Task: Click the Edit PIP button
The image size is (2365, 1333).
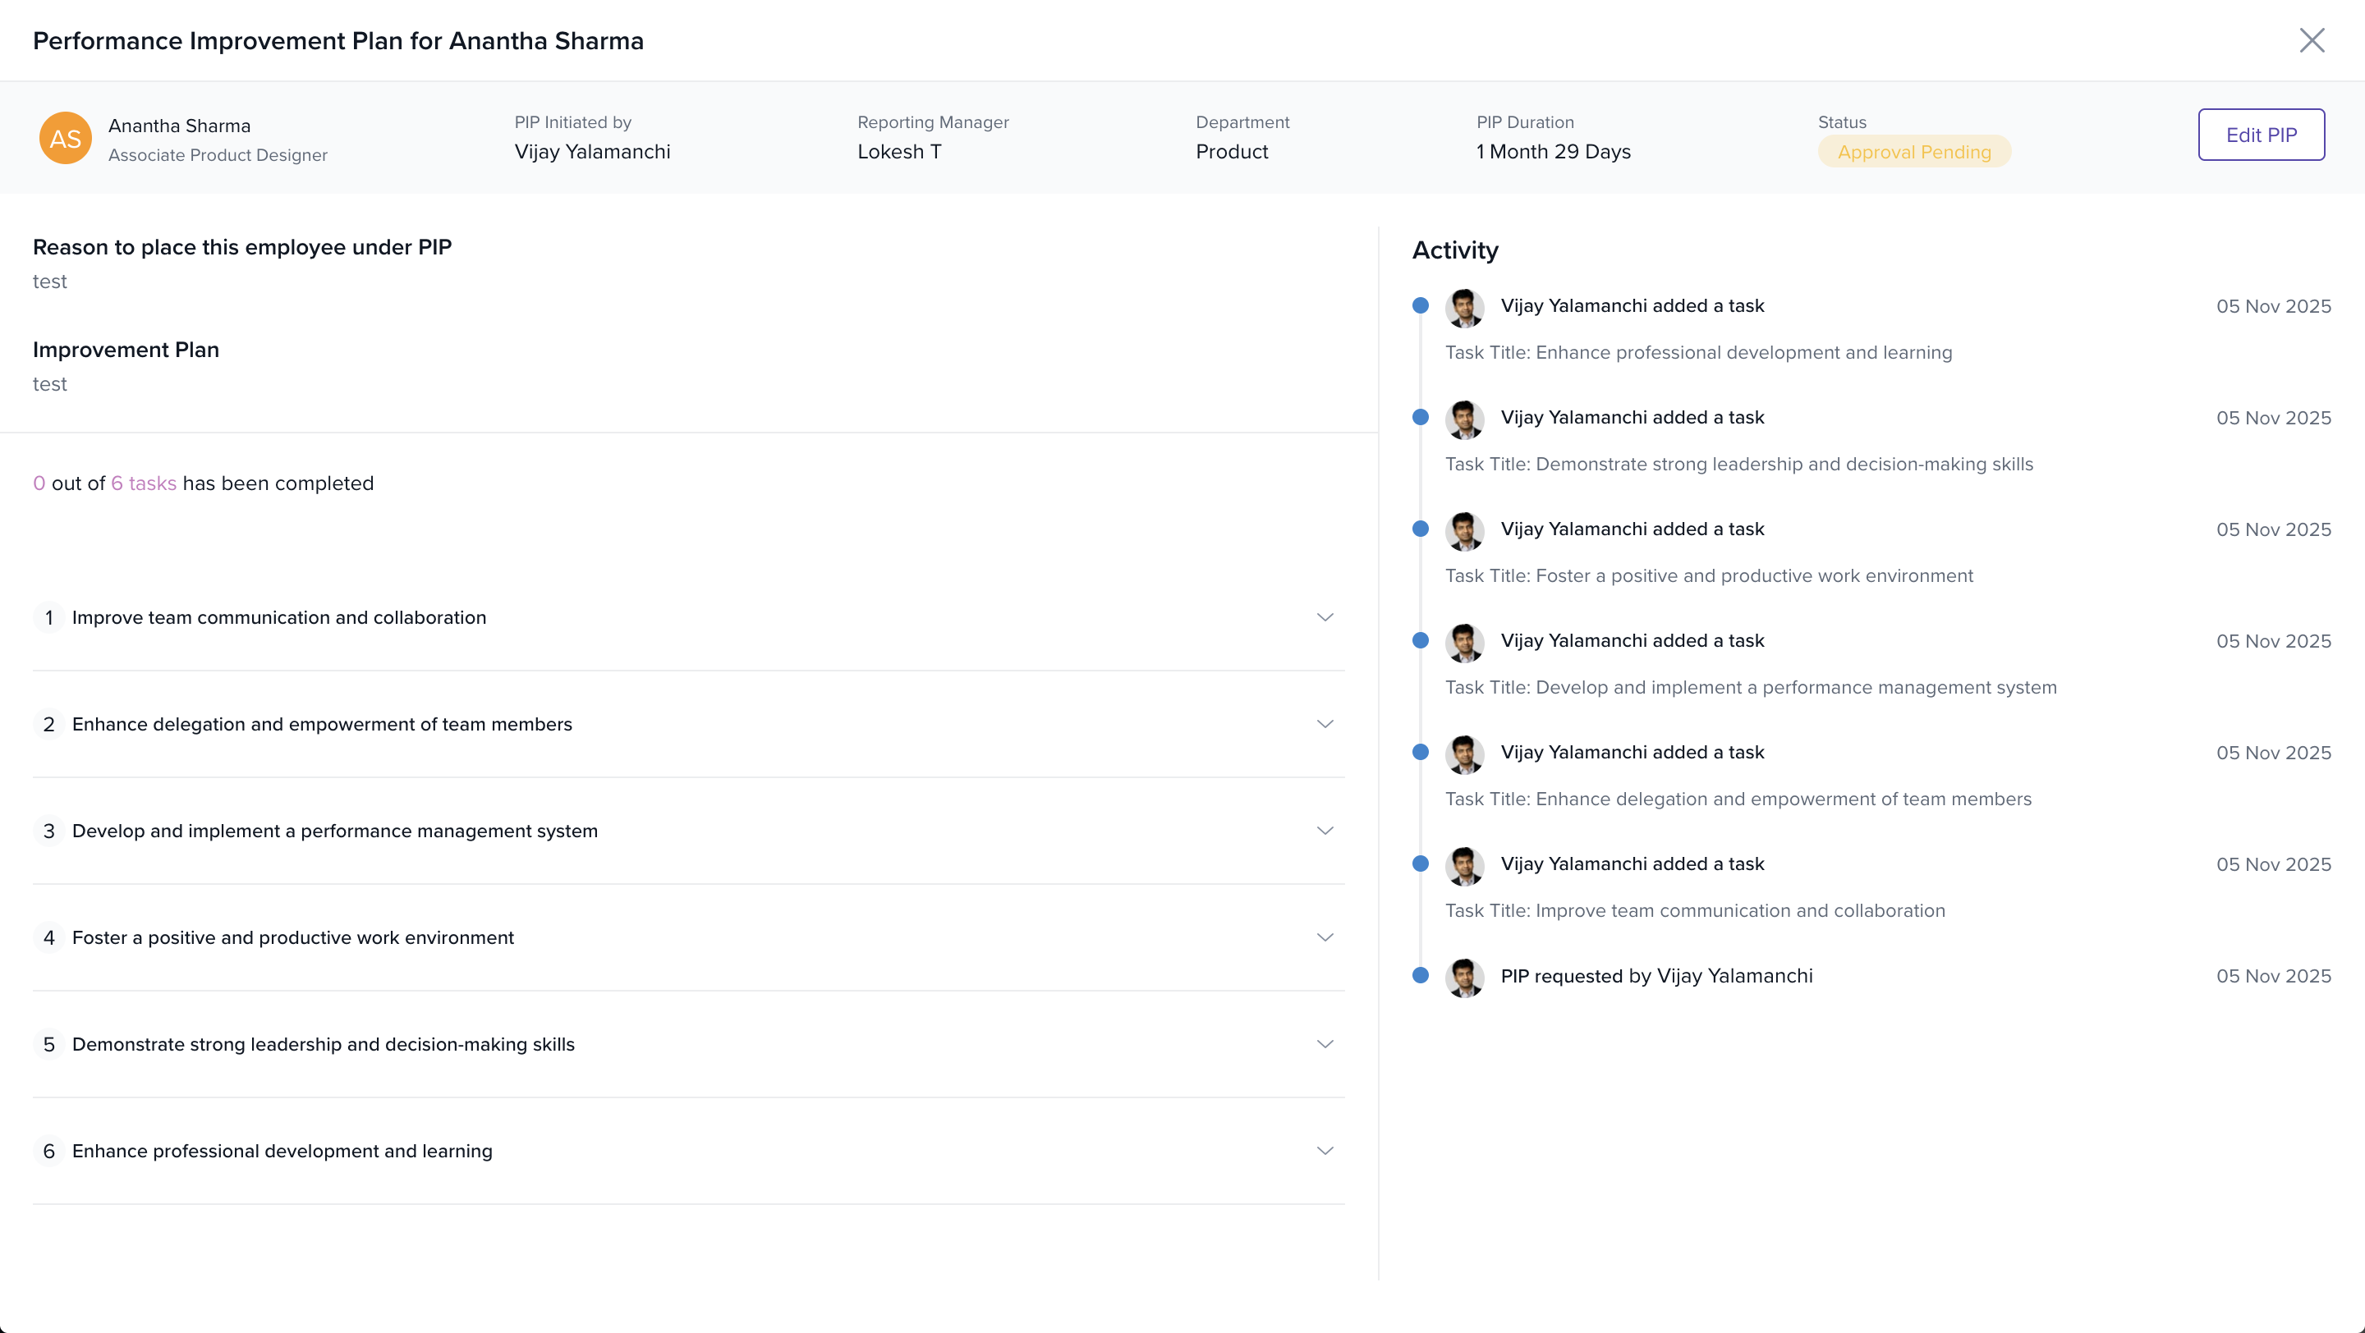Action: click(2261, 135)
